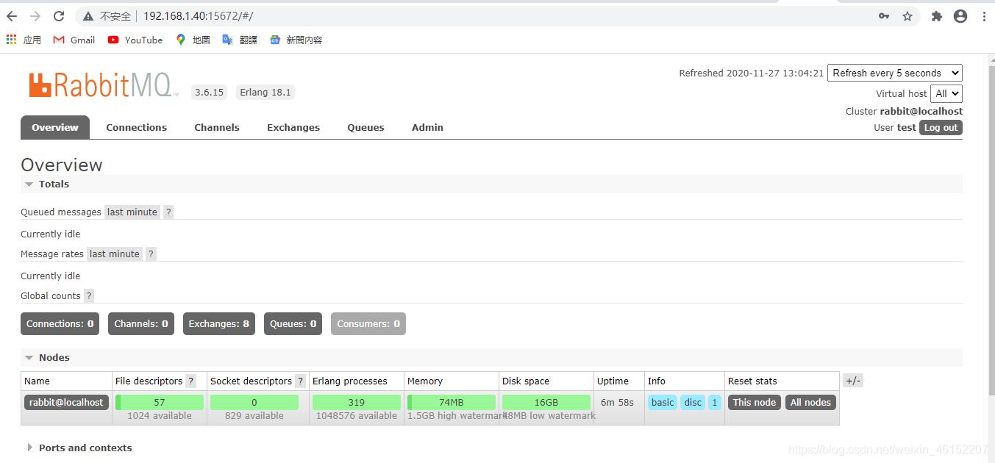Click the browser back arrow
The height and width of the screenshot is (463, 995).
tap(12, 16)
